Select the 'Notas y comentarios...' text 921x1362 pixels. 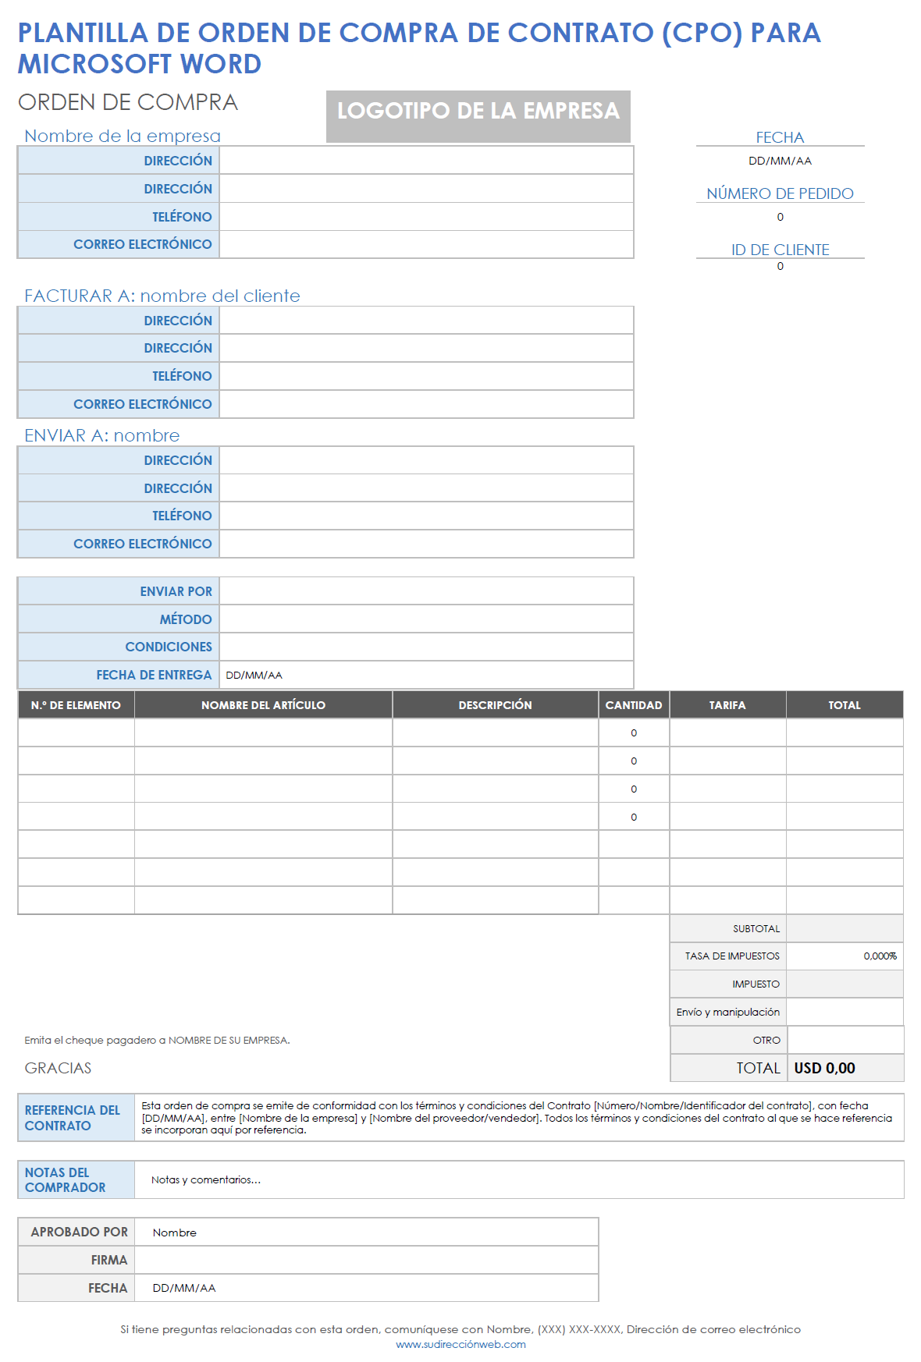pos(206,1179)
